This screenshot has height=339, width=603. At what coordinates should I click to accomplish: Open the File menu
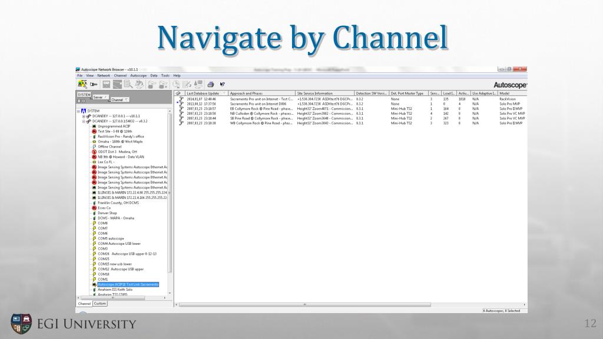(79, 76)
